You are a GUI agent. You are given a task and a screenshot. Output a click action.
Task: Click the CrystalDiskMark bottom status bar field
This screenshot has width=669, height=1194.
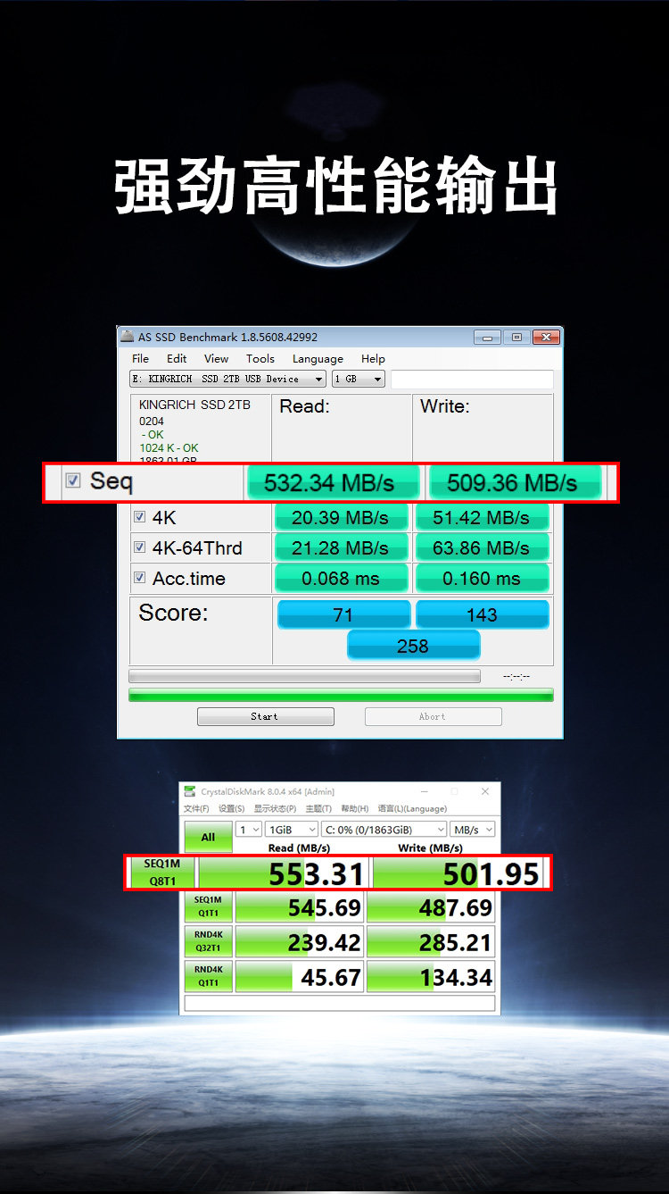pyautogui.click(x=339, y=1004)
